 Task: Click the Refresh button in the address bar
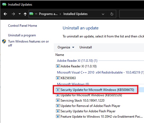(x=112, y=14)
